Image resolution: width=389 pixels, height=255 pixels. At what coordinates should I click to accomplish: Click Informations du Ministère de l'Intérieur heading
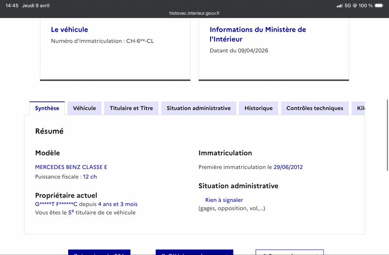pos(258,34)
